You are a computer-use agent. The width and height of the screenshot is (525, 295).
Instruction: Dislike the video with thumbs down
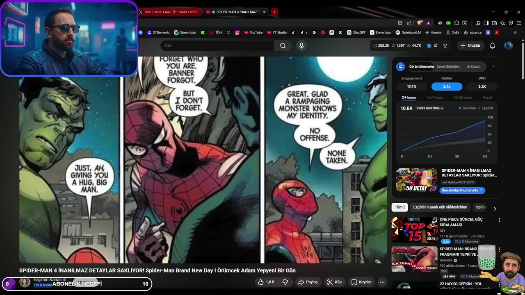pyautogui.click(x=285, y=282)
